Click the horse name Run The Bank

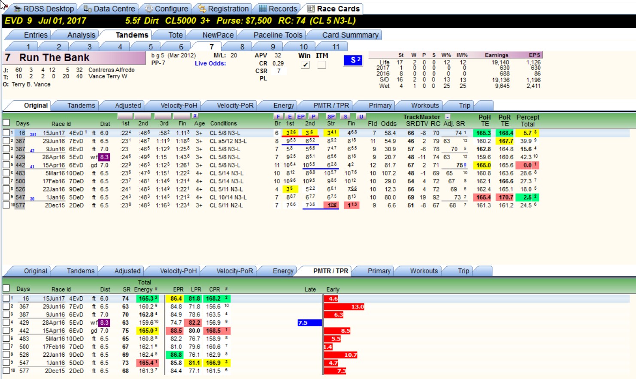(54, 57)
